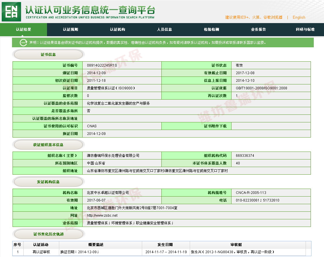Click the certificate status value 有效
Viewport: 324px width, 257px height.
239,65
